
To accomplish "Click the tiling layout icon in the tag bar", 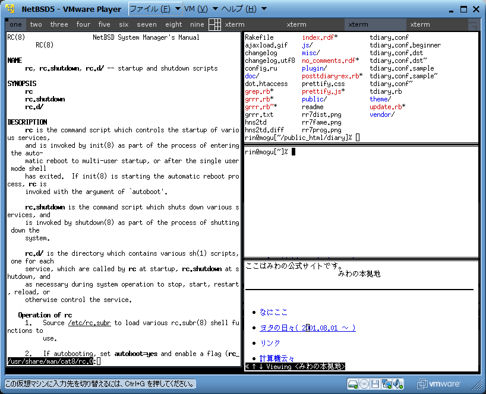I will [x=215, y=24].
